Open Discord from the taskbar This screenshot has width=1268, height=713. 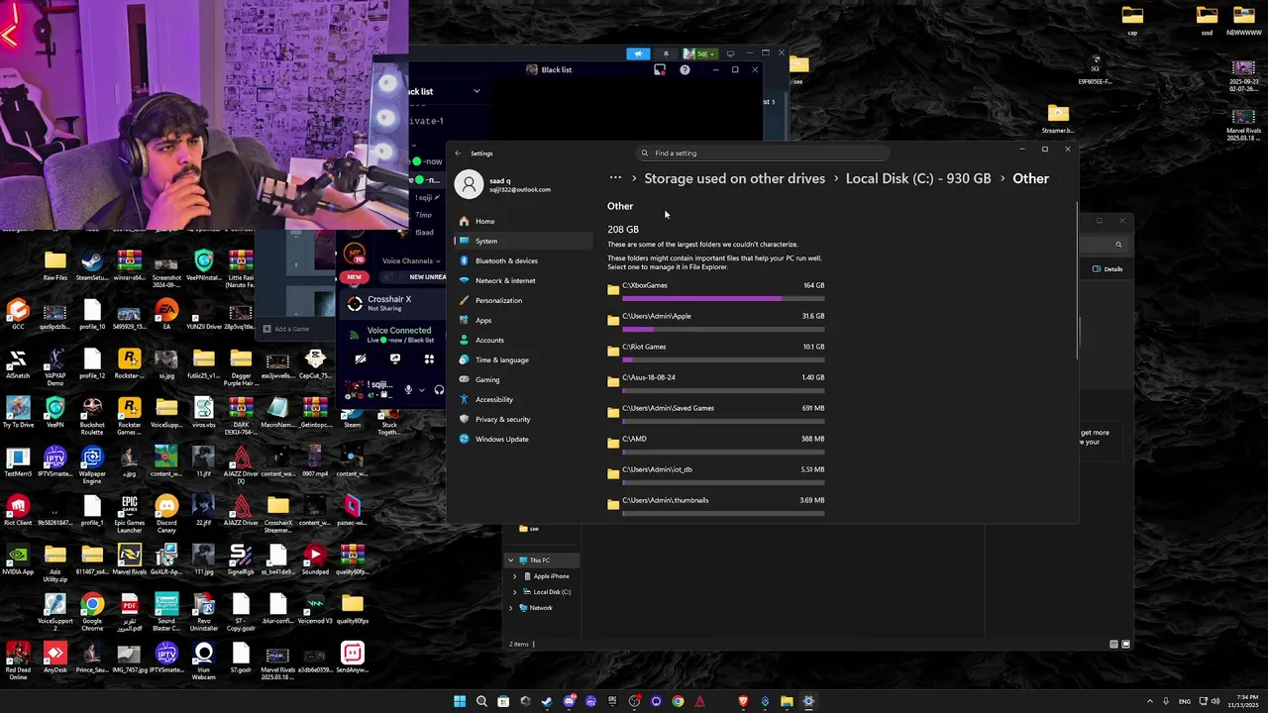click(x=569, y=701)
